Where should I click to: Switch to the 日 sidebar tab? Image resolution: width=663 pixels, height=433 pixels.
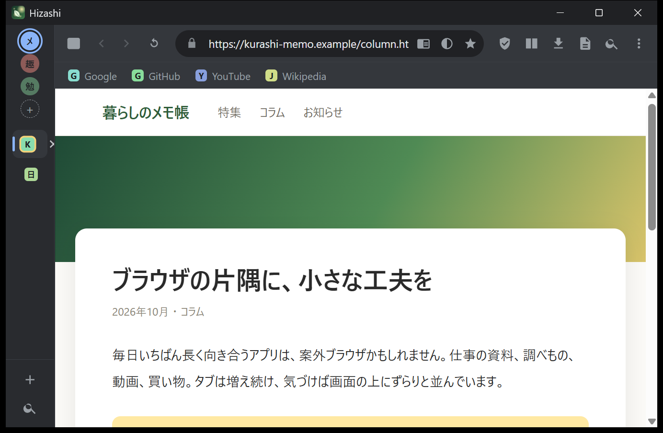point(31,175)
